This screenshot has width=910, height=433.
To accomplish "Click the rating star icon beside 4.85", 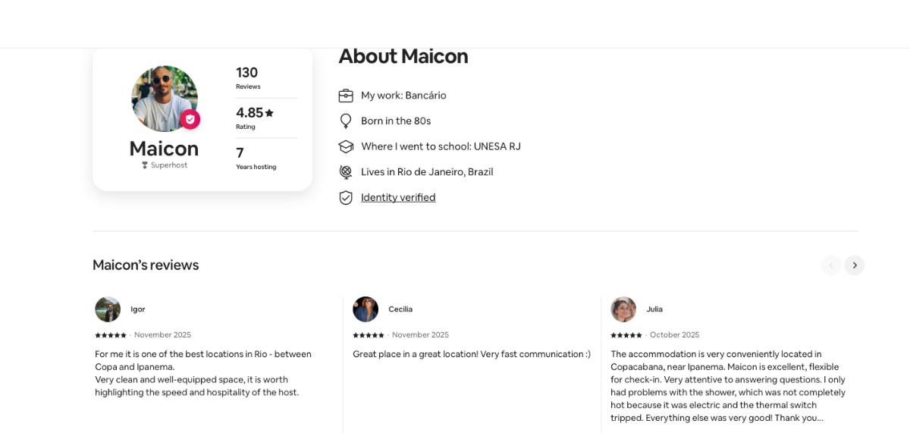I will coord(269,113).
